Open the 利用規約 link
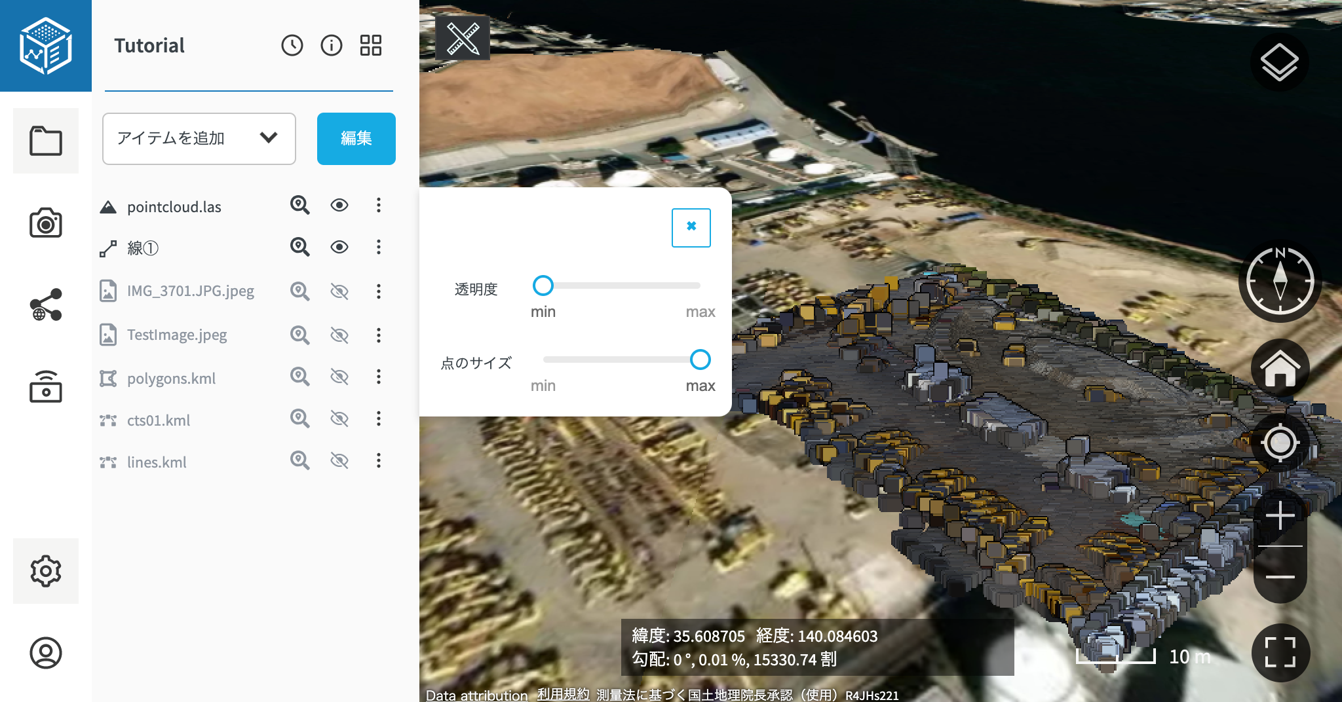Image resolution: width=1342 pixels, height=702 pixels. (563, 694)
